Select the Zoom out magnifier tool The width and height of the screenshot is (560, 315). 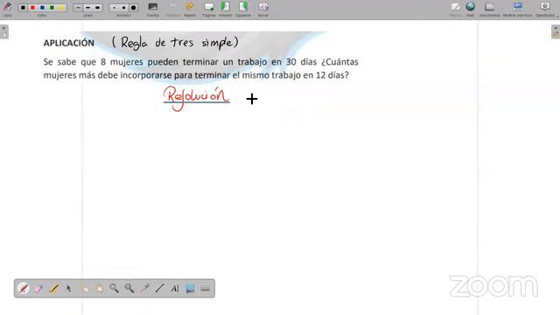click(129, 289)
